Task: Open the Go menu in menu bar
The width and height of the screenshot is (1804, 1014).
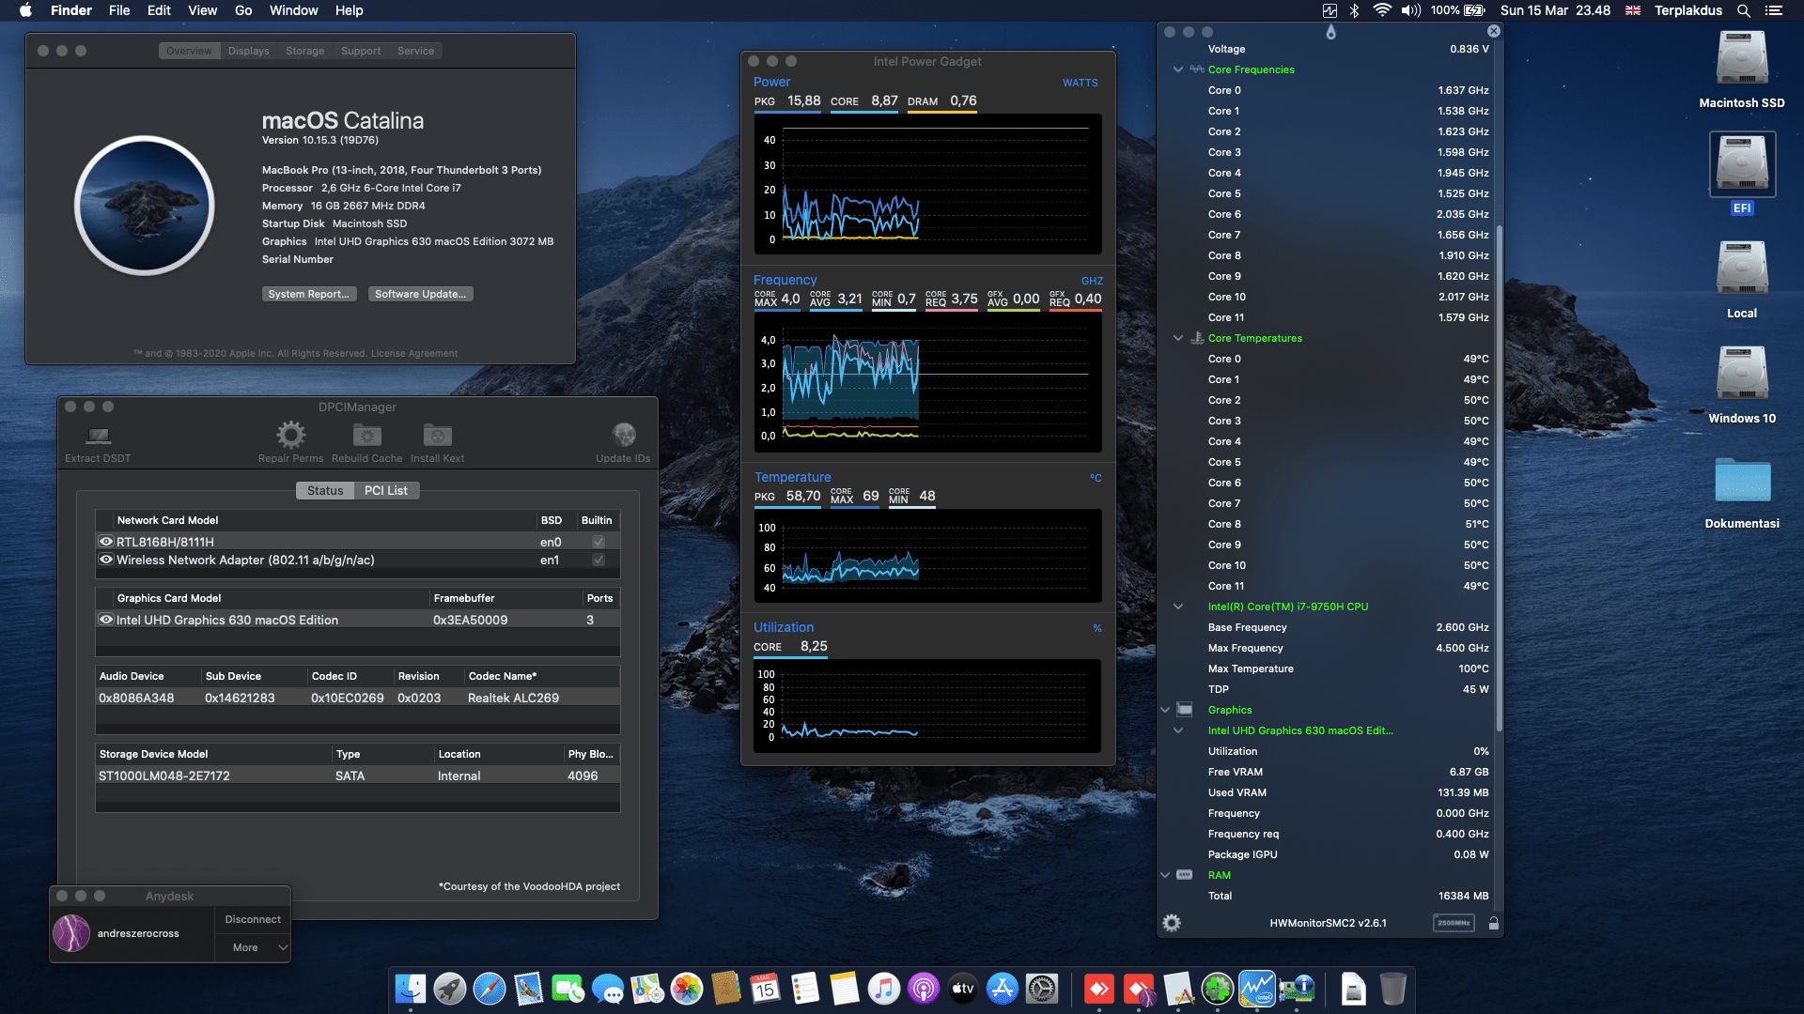Action: (243, 10)
